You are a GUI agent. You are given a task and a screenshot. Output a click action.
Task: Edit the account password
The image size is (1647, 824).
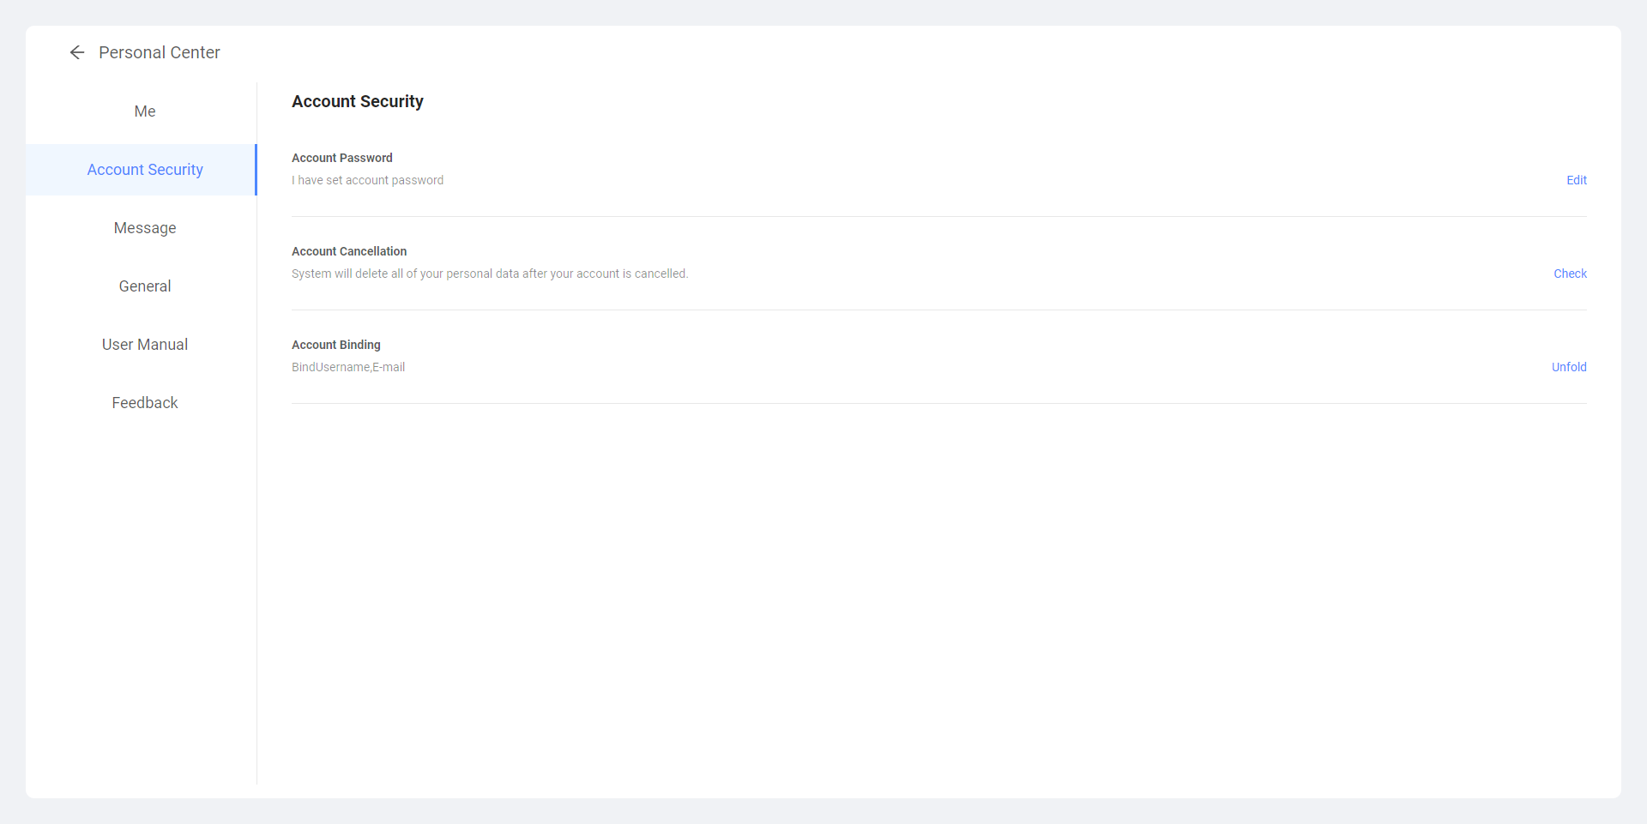[x=1576, y=180]
